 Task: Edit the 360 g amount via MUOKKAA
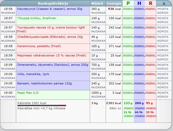coord(98,13)
